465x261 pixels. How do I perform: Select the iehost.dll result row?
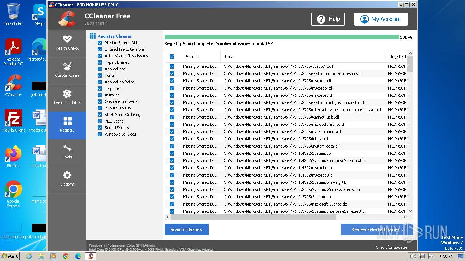point(286,139)
